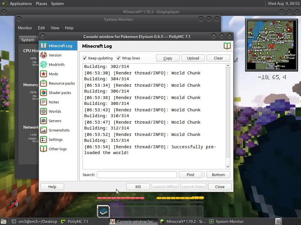Open the Minecraft Log page icon
The image size is (301, 225).
coord(44,46)
